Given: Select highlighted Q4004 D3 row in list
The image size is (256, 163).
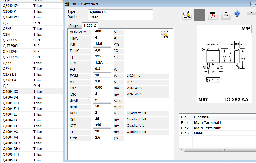Looking at the screenshot, I should pos(32,92).
